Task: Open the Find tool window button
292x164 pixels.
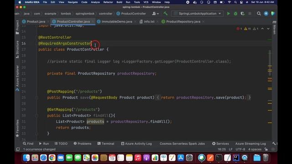Action: tap(28, 144)
